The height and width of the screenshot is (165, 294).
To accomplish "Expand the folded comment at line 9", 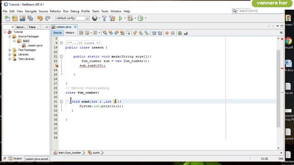I will pos(61,43).
